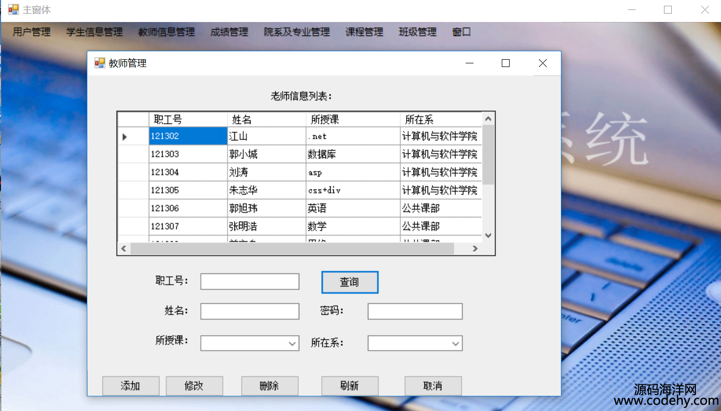Click the vertical scrollbar thumb of table
The width and height of the screenshot is (721, 411).
[488, 154]
